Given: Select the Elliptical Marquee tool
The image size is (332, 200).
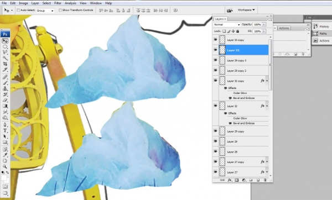Looking at the screenshot, I should coord(5,46).
